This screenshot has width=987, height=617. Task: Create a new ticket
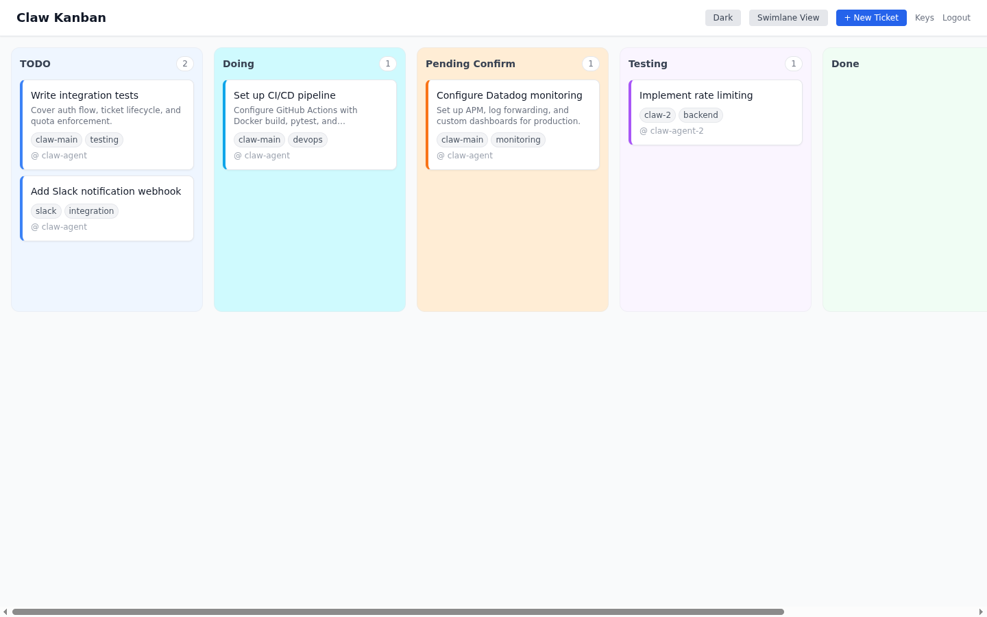click(870, 18)
